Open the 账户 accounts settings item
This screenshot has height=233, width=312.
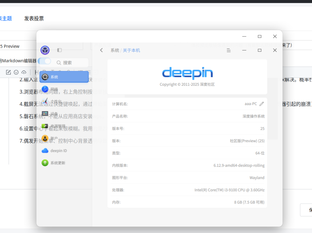point(64,138)
